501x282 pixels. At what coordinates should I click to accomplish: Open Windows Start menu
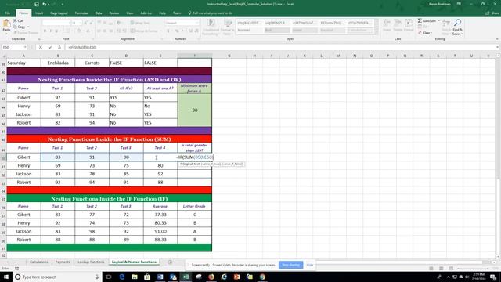(x=6, y=277)
